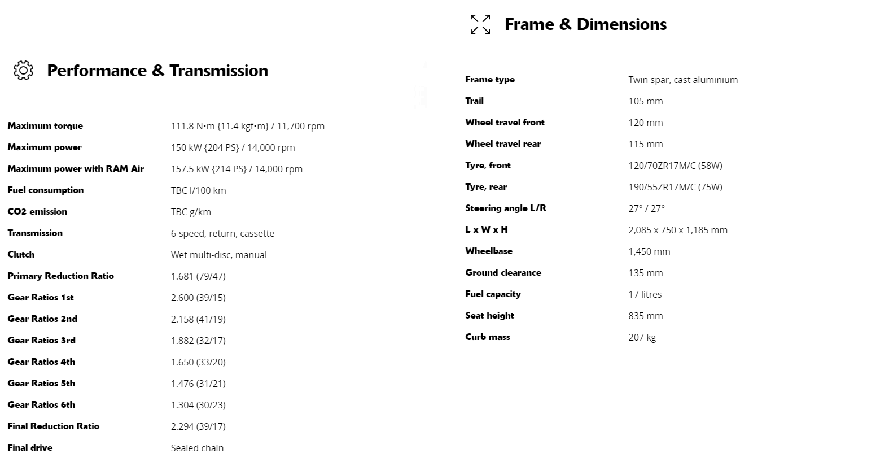Click the 150 kW maximum power value

(x=233, y=147)
